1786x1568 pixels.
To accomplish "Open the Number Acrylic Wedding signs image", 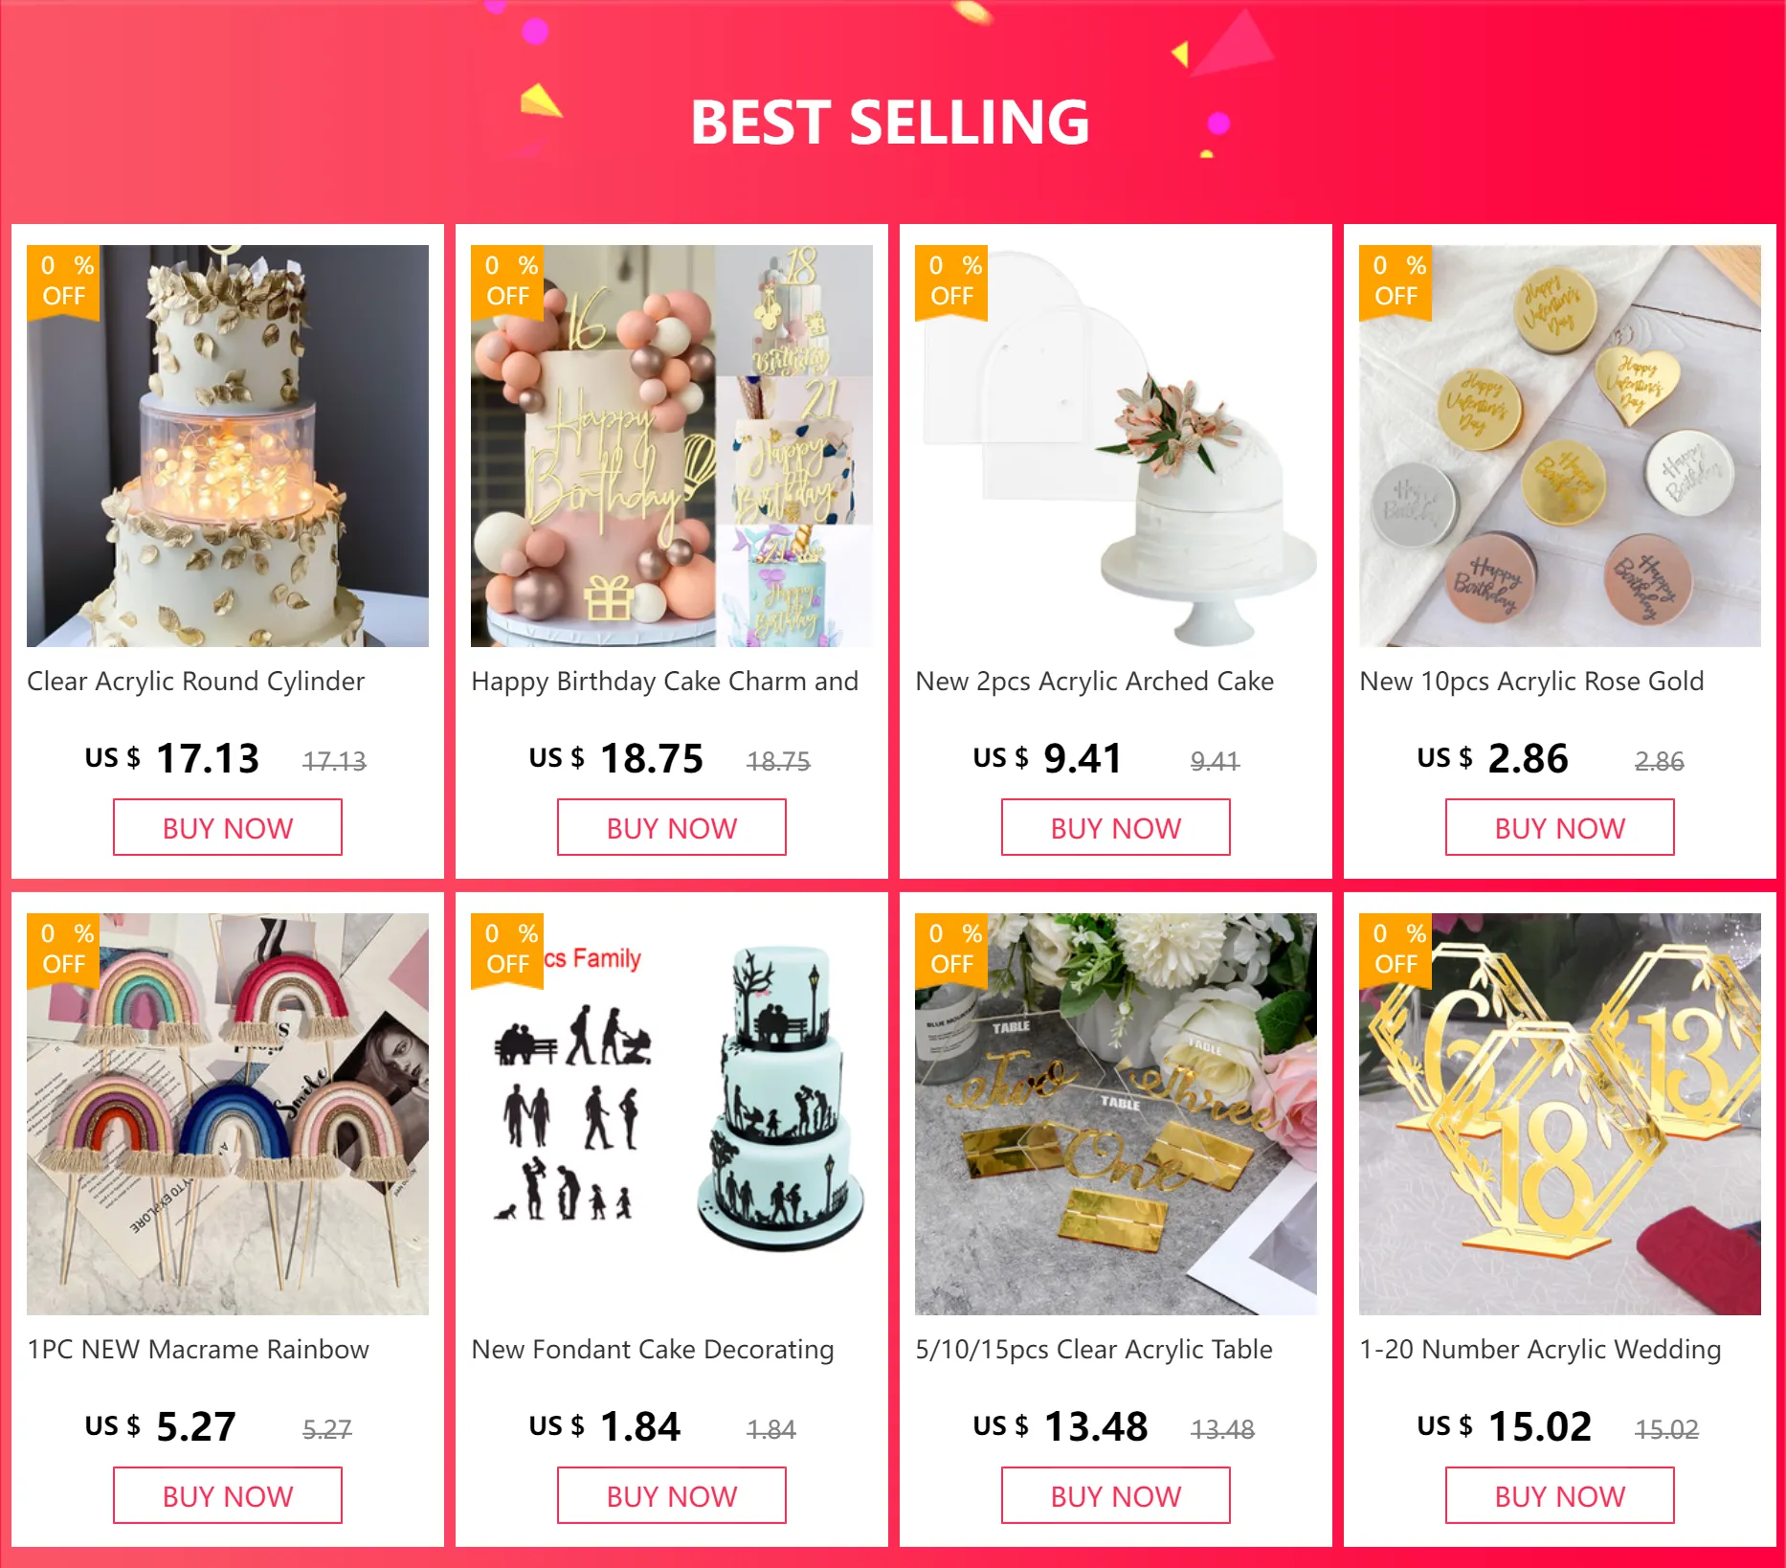I will (1560, 1114).
